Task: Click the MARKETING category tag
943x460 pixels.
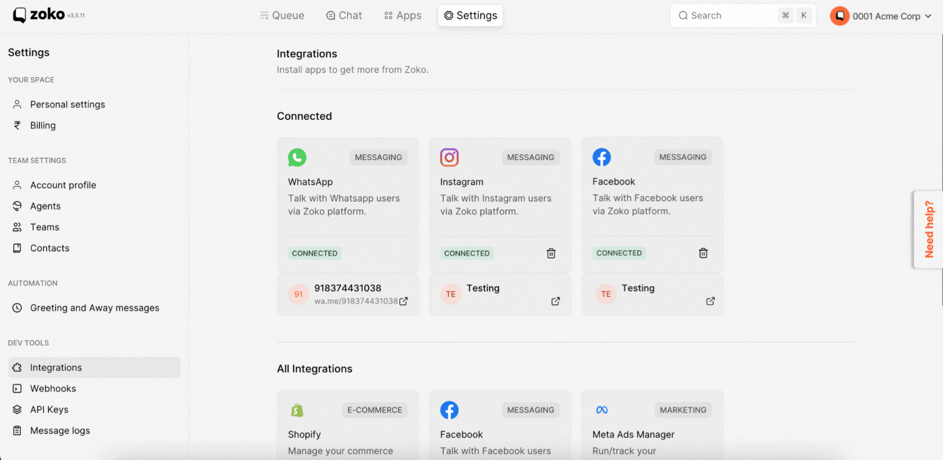Action: (683, 410)
